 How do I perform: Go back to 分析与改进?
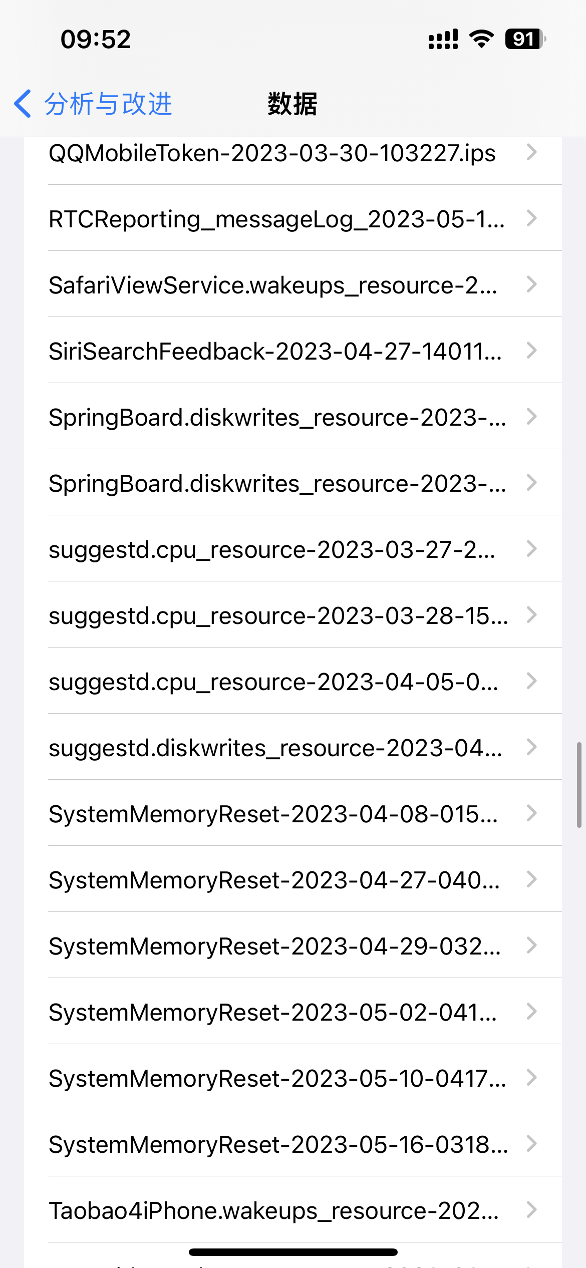coord(108,104)
